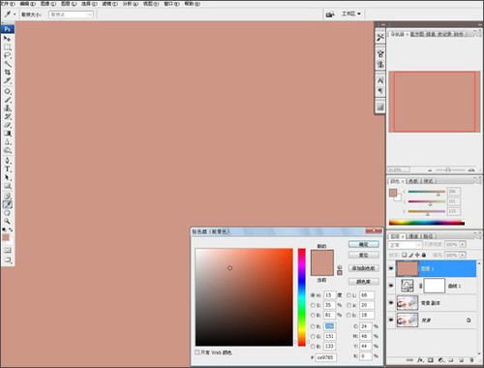Select the Crop tool
Image resolution: width=484 pixels, height=368 pixels.
click(x=7, y=72)
